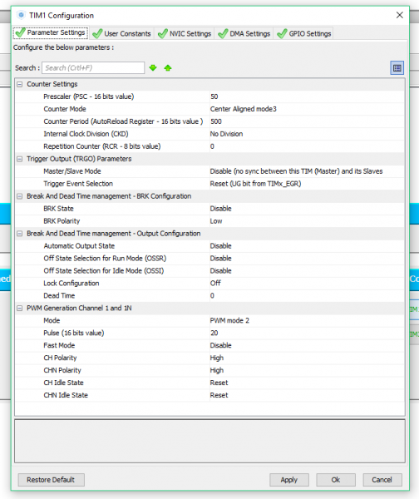Select the Counter Period (AutoReload Register) label
This screenshot has width=419, height=499.
click(123, 121)
